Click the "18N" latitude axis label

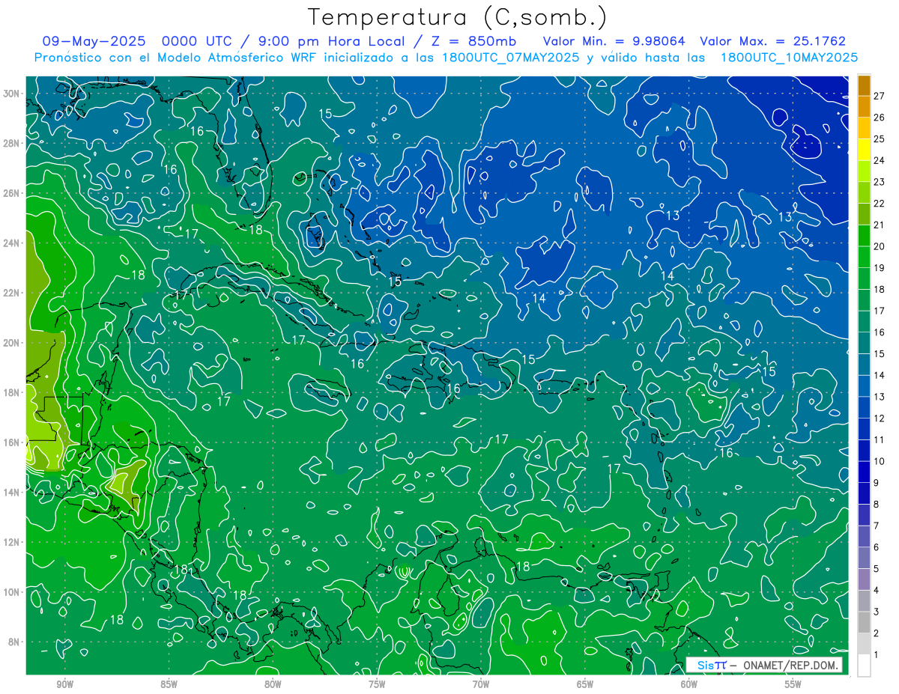[x=12, y=392]
